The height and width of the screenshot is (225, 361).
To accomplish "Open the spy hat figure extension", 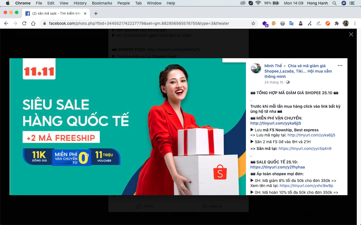I will pos(301,23).
